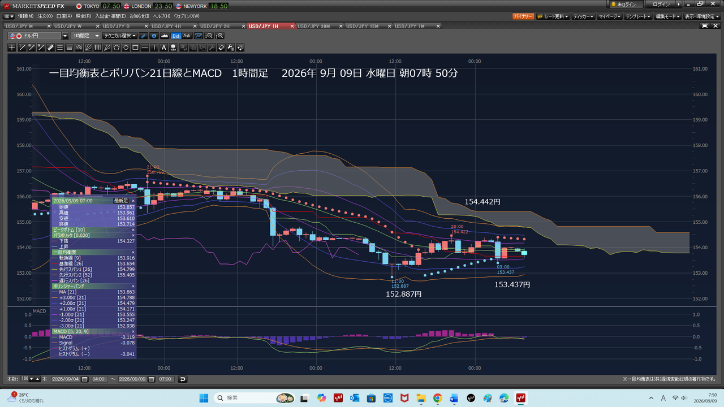Click the blue pencil drawing-mode icon
Screen dimensions: 724x407
click(x=144, y=36)
